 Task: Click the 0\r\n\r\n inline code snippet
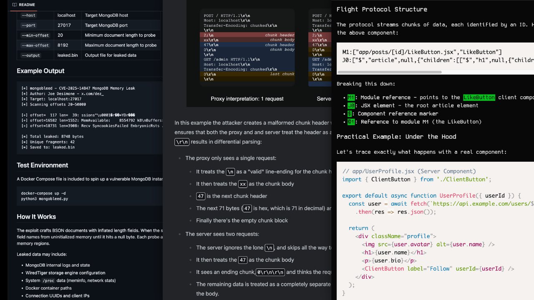pyautogui.click(x=270, y=272)
